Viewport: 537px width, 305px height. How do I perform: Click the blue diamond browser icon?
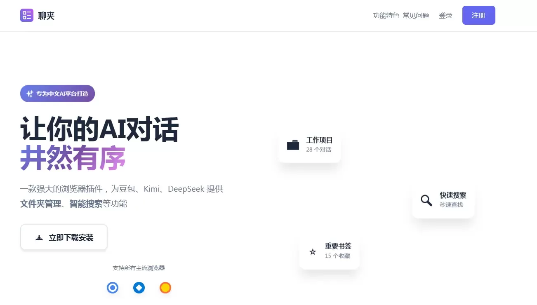(x=139, y=288)
